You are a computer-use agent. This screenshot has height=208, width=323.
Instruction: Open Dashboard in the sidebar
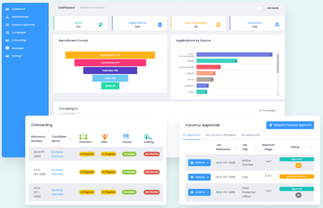tap(18, 9)
